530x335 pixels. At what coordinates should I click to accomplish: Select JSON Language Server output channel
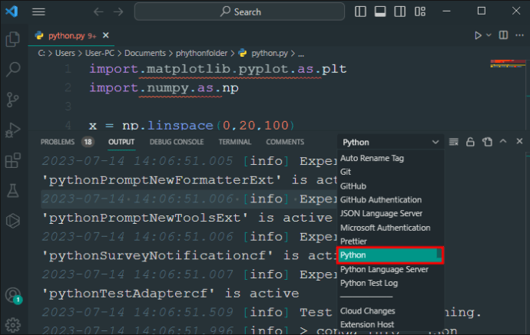(x=390, y=214)
